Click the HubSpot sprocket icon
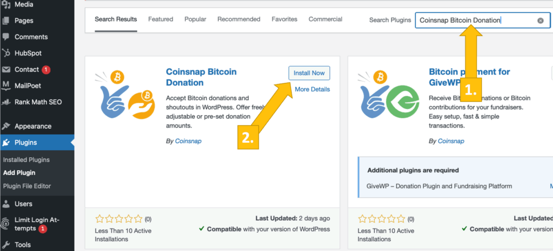The height and width of the screenshot is (251, 553). (6, 53)
